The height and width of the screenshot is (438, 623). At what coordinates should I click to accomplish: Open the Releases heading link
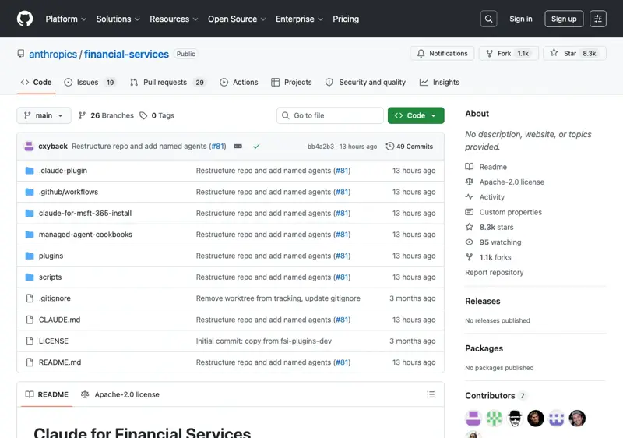point(483,302)
